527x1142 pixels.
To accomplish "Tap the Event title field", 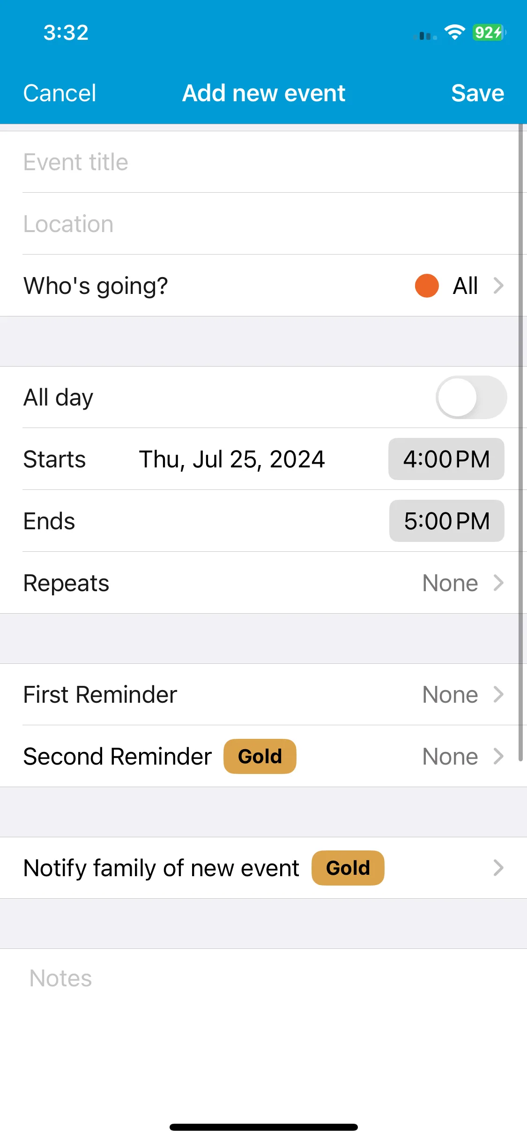I will point(263,162).
